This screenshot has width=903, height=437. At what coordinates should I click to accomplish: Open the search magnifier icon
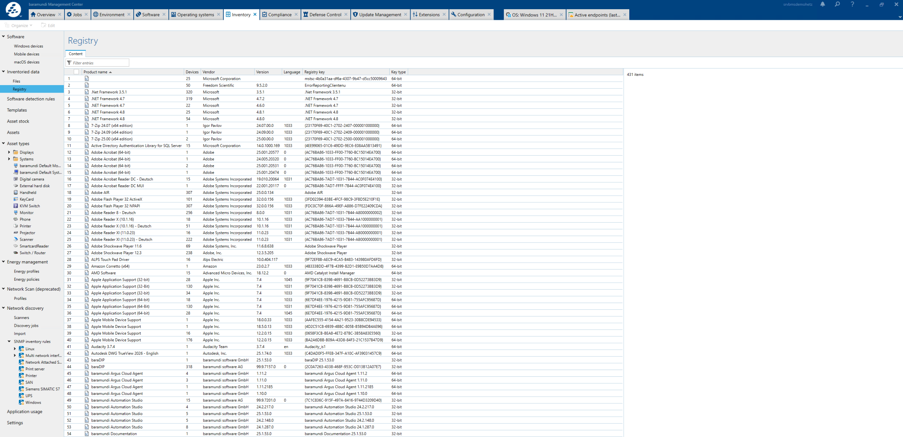tap(837, 4)
